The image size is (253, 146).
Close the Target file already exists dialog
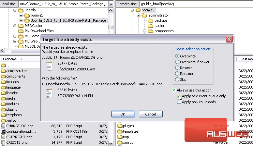(229, 39)
